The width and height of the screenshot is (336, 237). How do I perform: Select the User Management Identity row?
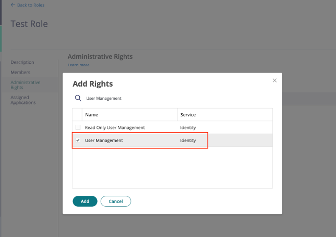(140, 140)
